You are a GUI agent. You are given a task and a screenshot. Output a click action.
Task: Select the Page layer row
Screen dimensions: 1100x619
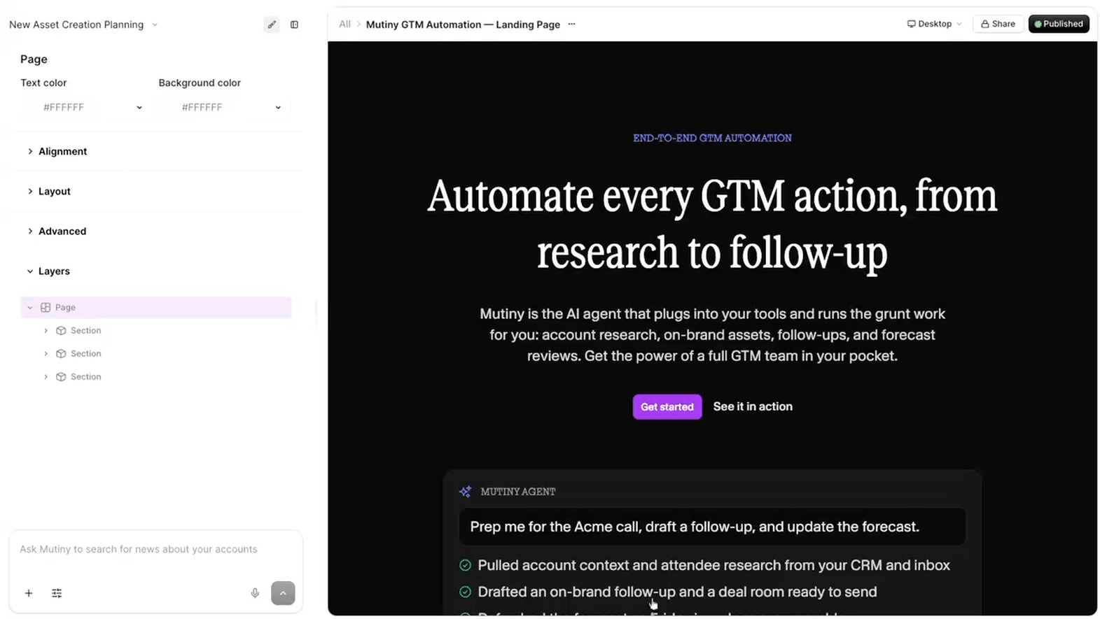point(156,307)
